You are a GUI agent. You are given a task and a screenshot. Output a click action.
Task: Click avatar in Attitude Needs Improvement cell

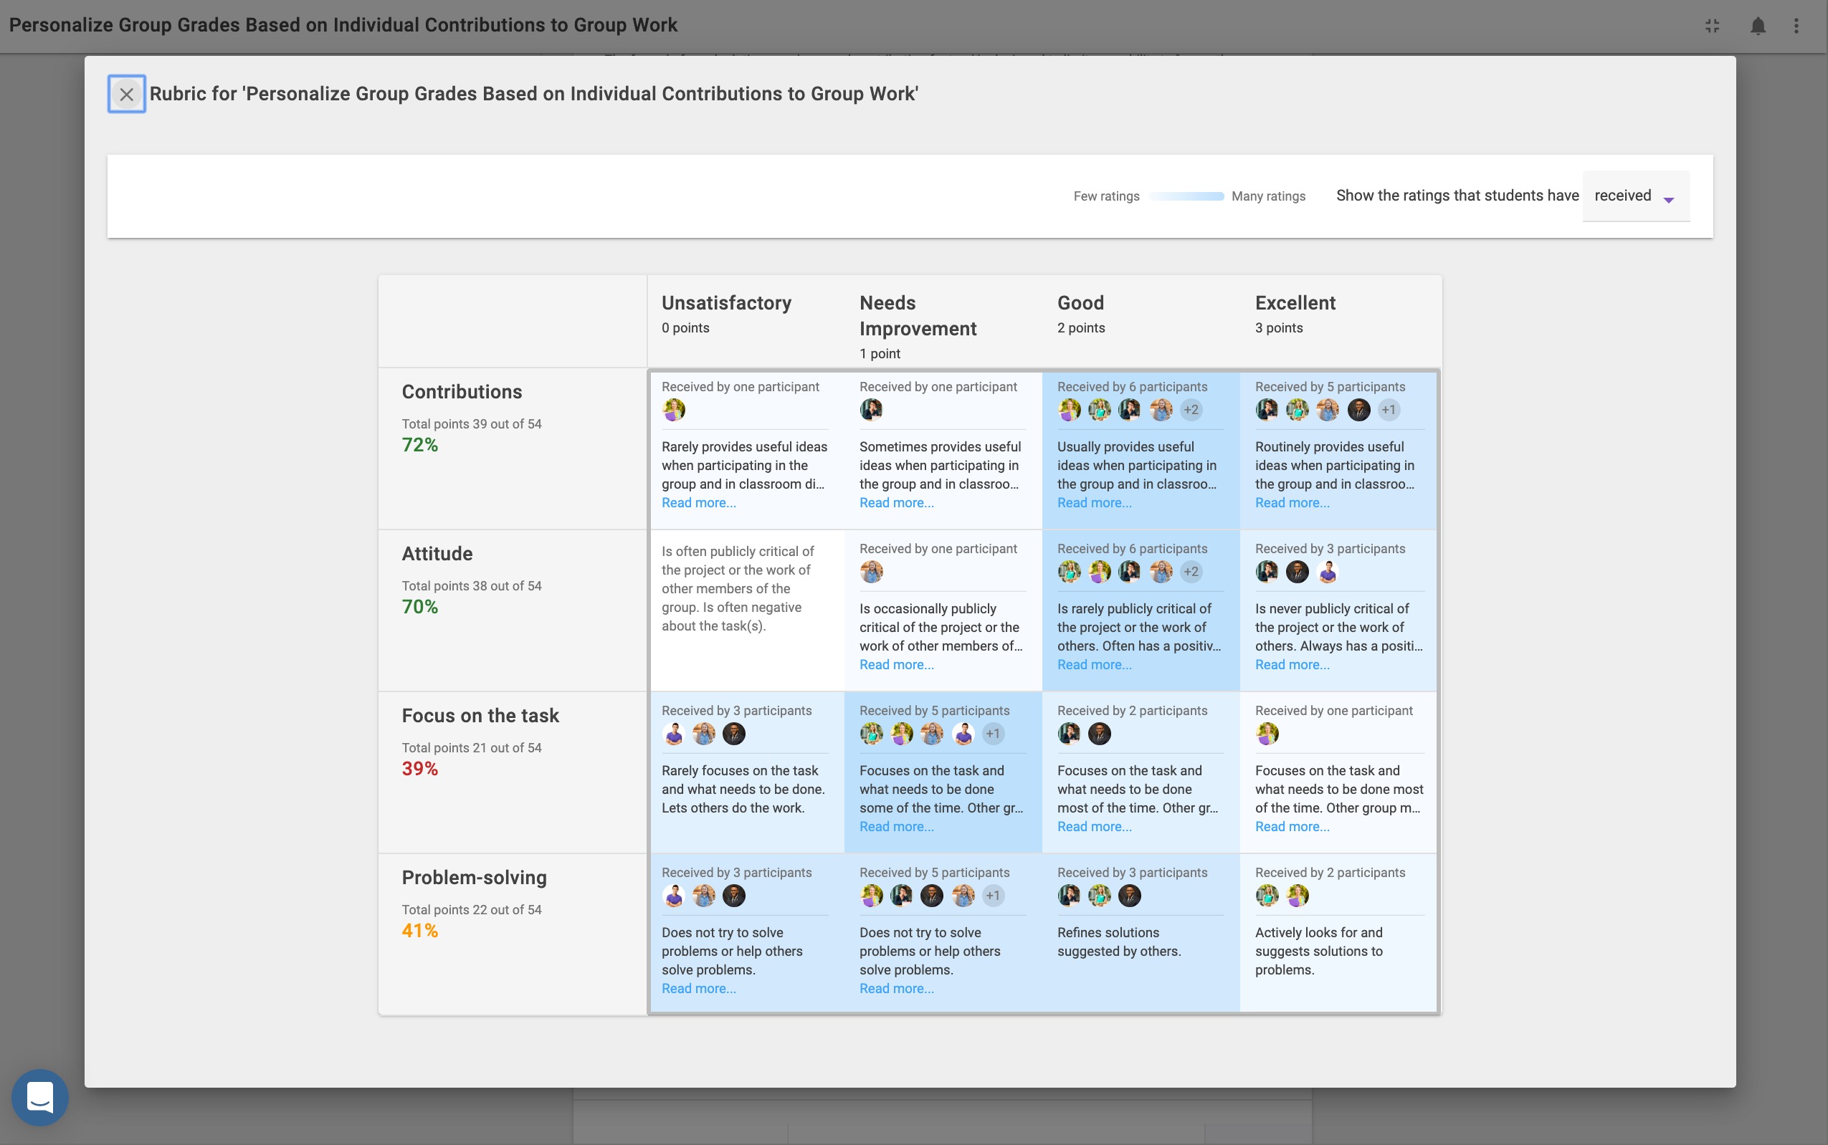pos(871,572)
